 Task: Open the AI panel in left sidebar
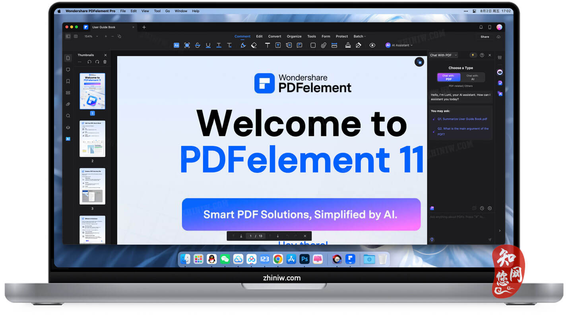pyautogui.click(x=68, y=139)
